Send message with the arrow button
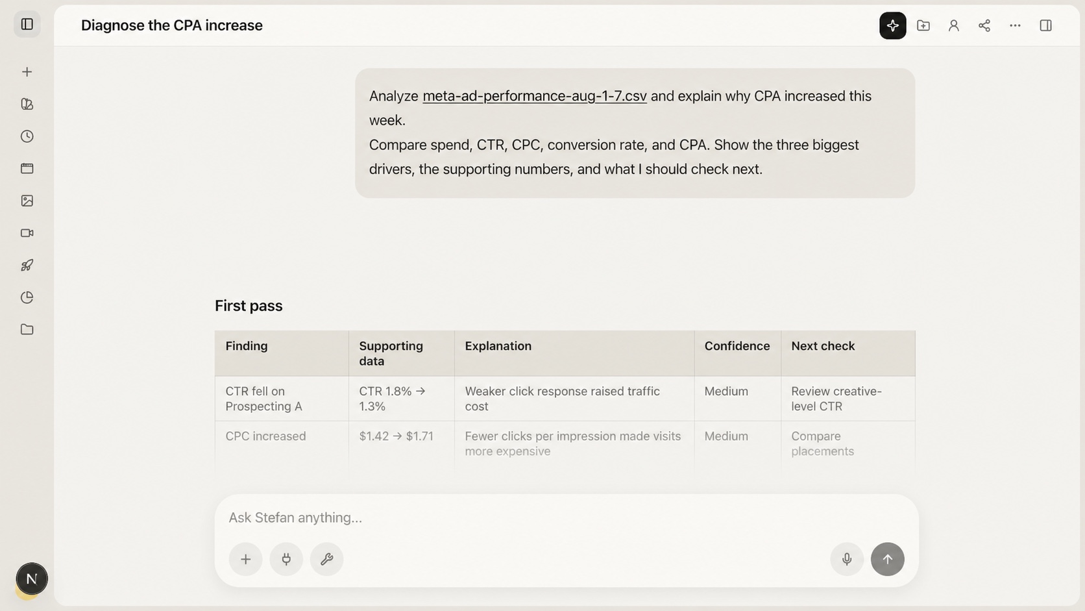Screen dimensions: 1085x611 tap(888, 559)
